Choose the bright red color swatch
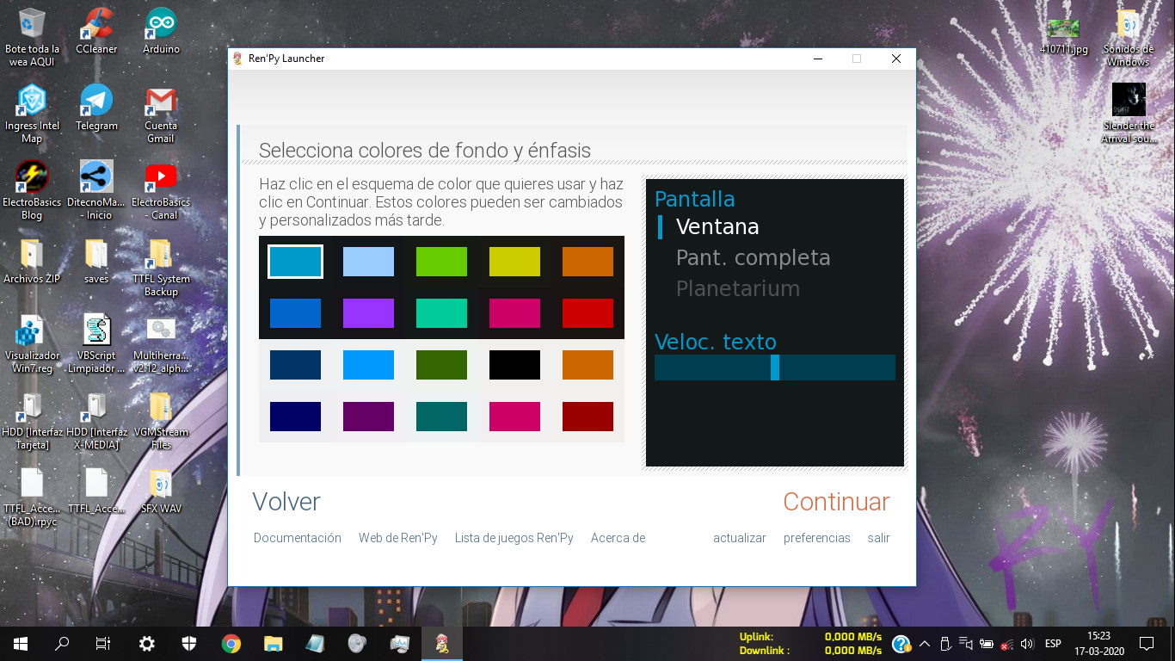The image size is (1175, 661). (x=587, y=313)
